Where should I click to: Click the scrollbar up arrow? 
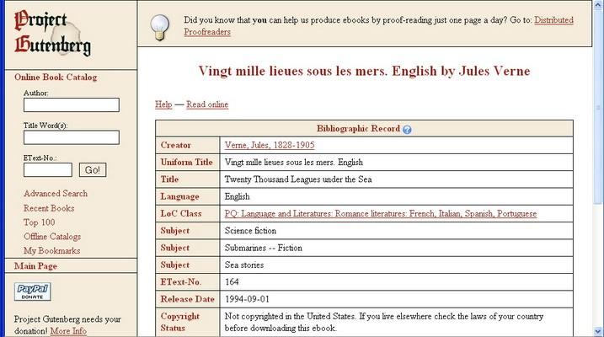click(598, 5)
